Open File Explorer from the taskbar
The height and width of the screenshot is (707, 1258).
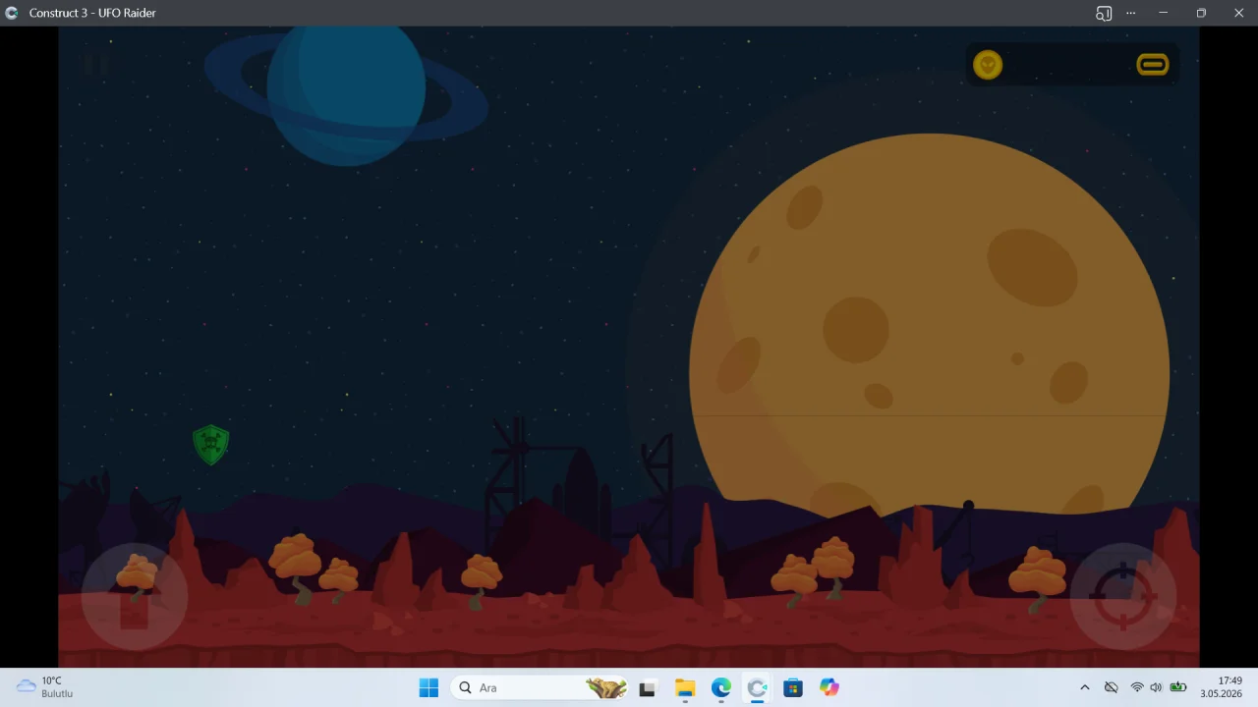[685, 687]
